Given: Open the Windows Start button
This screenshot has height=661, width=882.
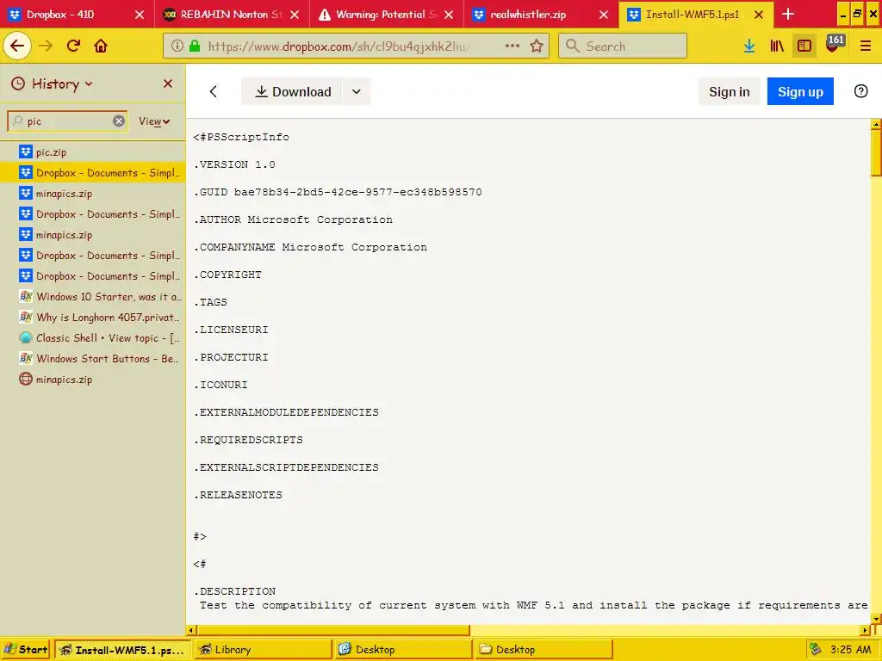Looking at the screenshot, I should tap(26, 650).
